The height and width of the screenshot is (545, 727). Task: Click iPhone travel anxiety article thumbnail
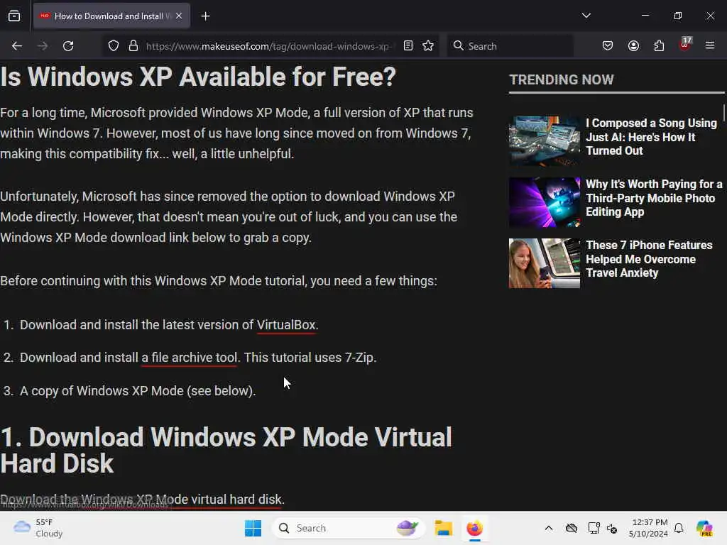click(545, 263)
